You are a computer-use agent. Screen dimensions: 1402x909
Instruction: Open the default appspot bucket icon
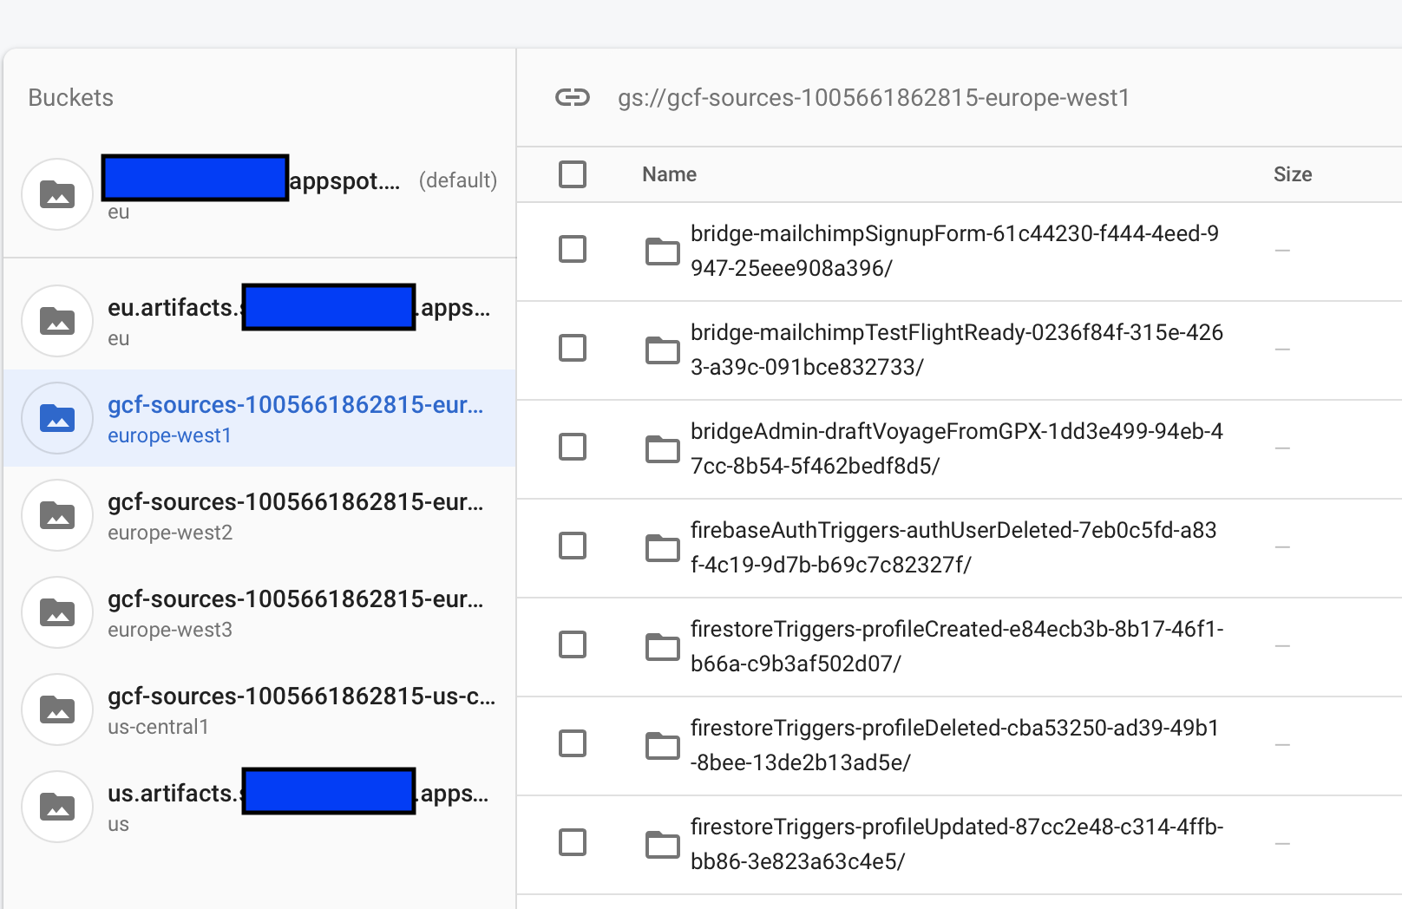(x=57, y=194)
